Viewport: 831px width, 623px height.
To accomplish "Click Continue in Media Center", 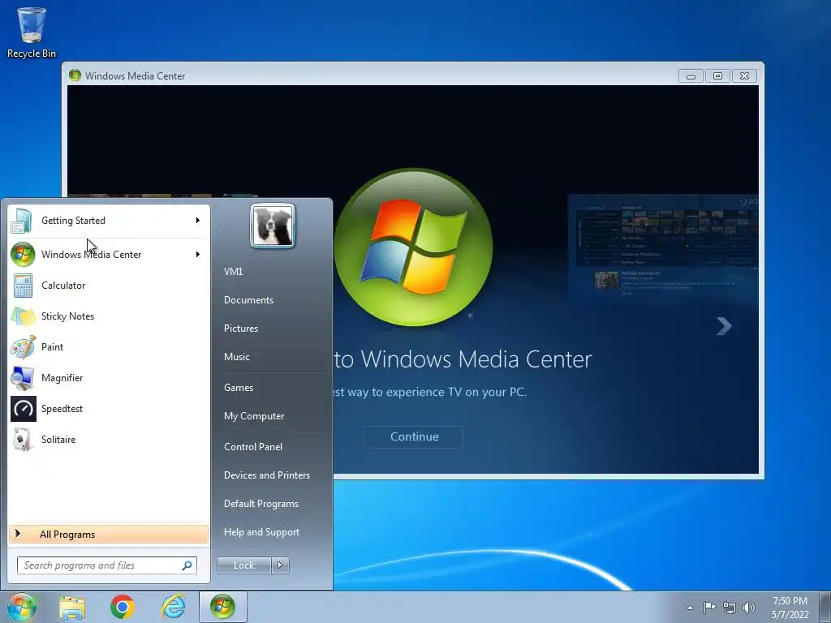I will (413, 437).
